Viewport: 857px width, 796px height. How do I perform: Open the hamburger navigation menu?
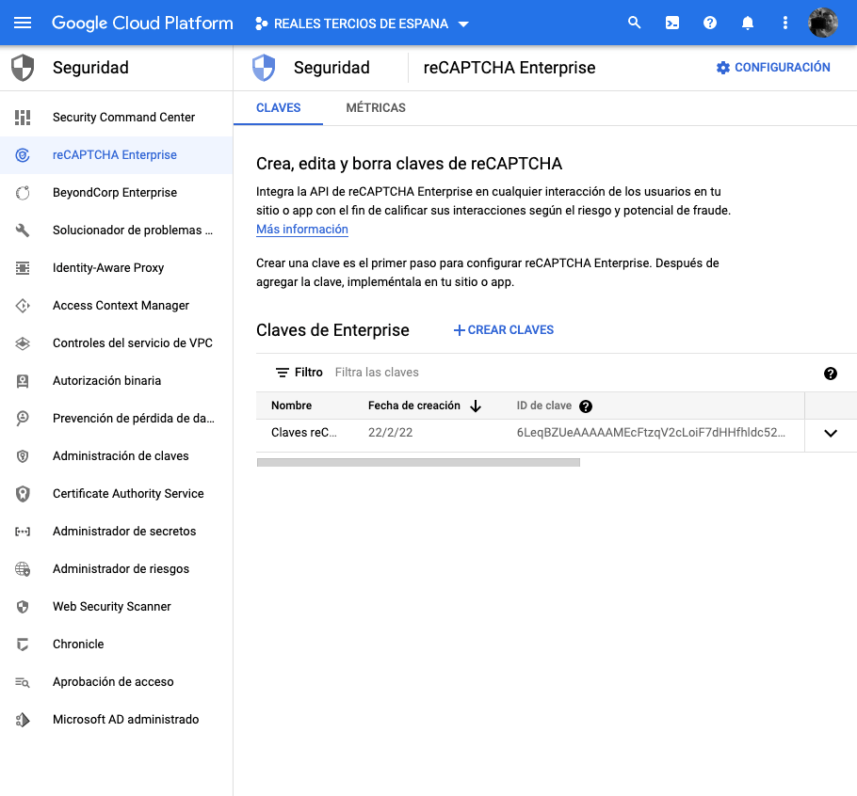tap(23, 23)
